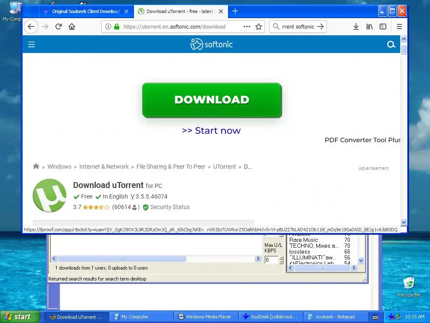This screenshot has height=323, width=430.
Task: Click the browser page scroll up arrow
Action: point(404,39)
